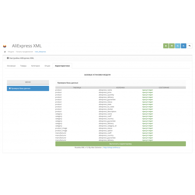The image size is (195, 195).
Task: Click the aliexpress_status cell in product row
Action: pyautogui.click(x=105, y=102)
